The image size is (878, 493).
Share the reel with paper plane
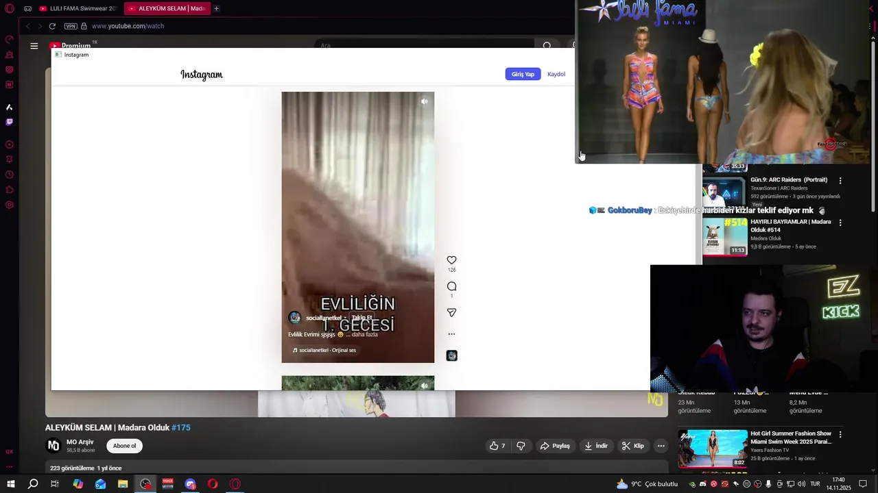click(451, 312)
